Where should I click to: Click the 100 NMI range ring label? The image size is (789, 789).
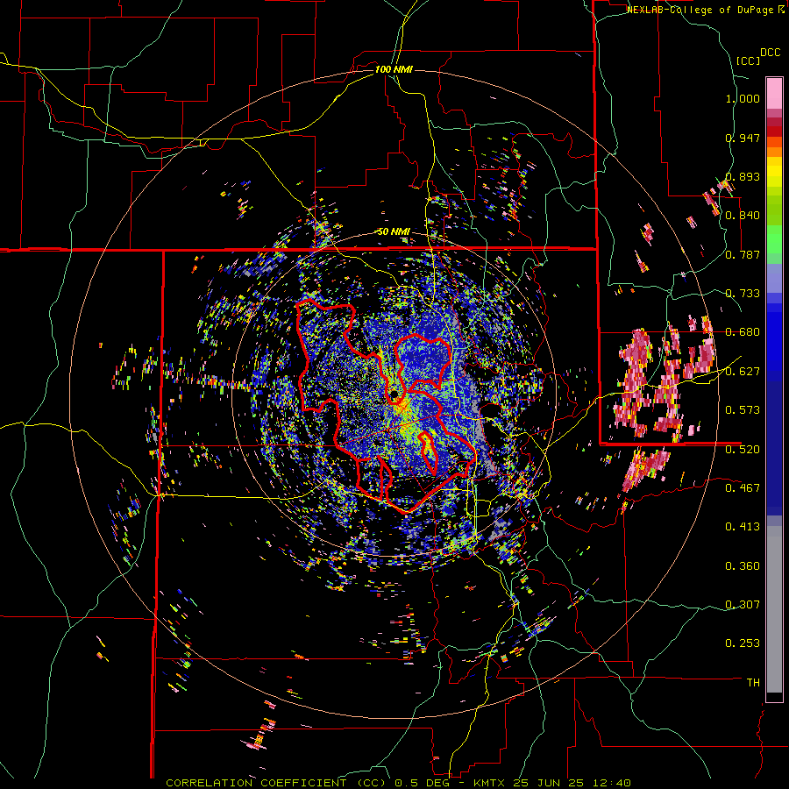coord(394,69)
